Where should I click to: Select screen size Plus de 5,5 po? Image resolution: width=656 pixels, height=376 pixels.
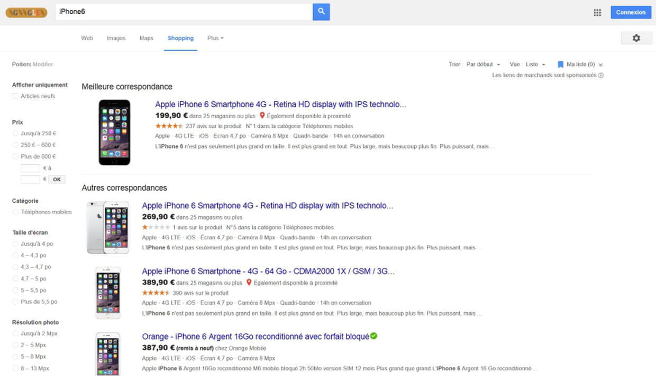pyautogui.click(x=15, y=302)
